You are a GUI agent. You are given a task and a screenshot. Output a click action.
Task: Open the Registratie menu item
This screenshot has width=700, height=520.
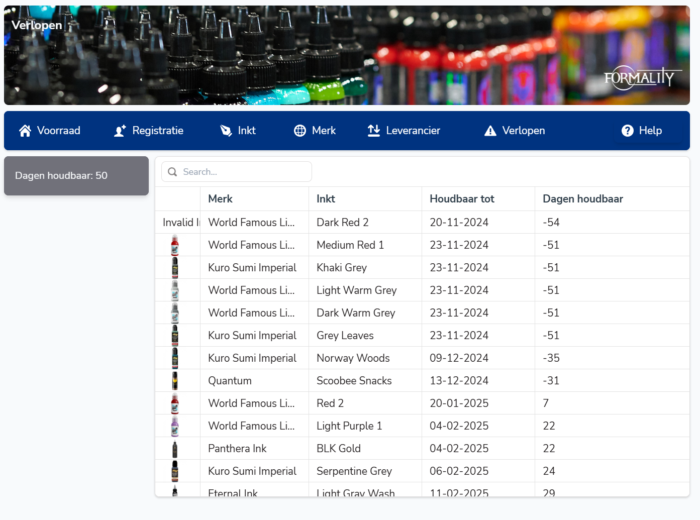pos(149,131)
